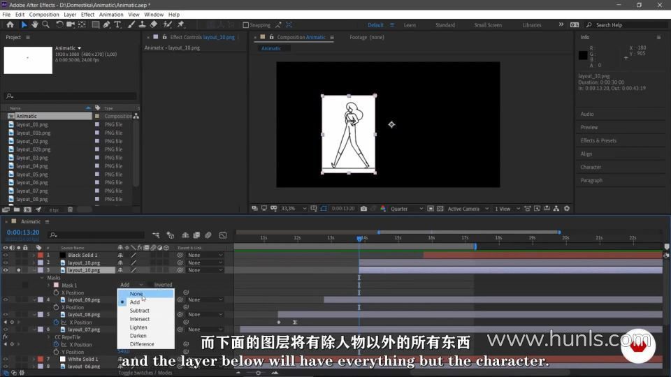Viewport: 671px width, 377px height.
Task: Toggle transparency grid in viewer
Action: click(440, 209)
